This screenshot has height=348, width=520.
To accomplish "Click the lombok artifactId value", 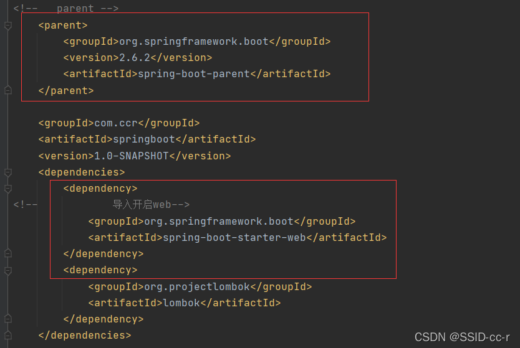I will click(x=181, y=303).
